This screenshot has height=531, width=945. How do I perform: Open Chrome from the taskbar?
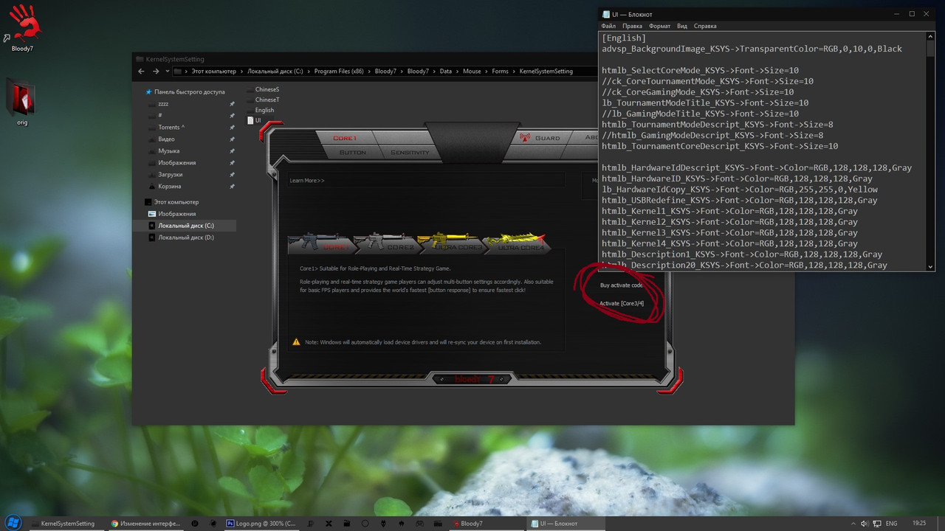point(145,523)
